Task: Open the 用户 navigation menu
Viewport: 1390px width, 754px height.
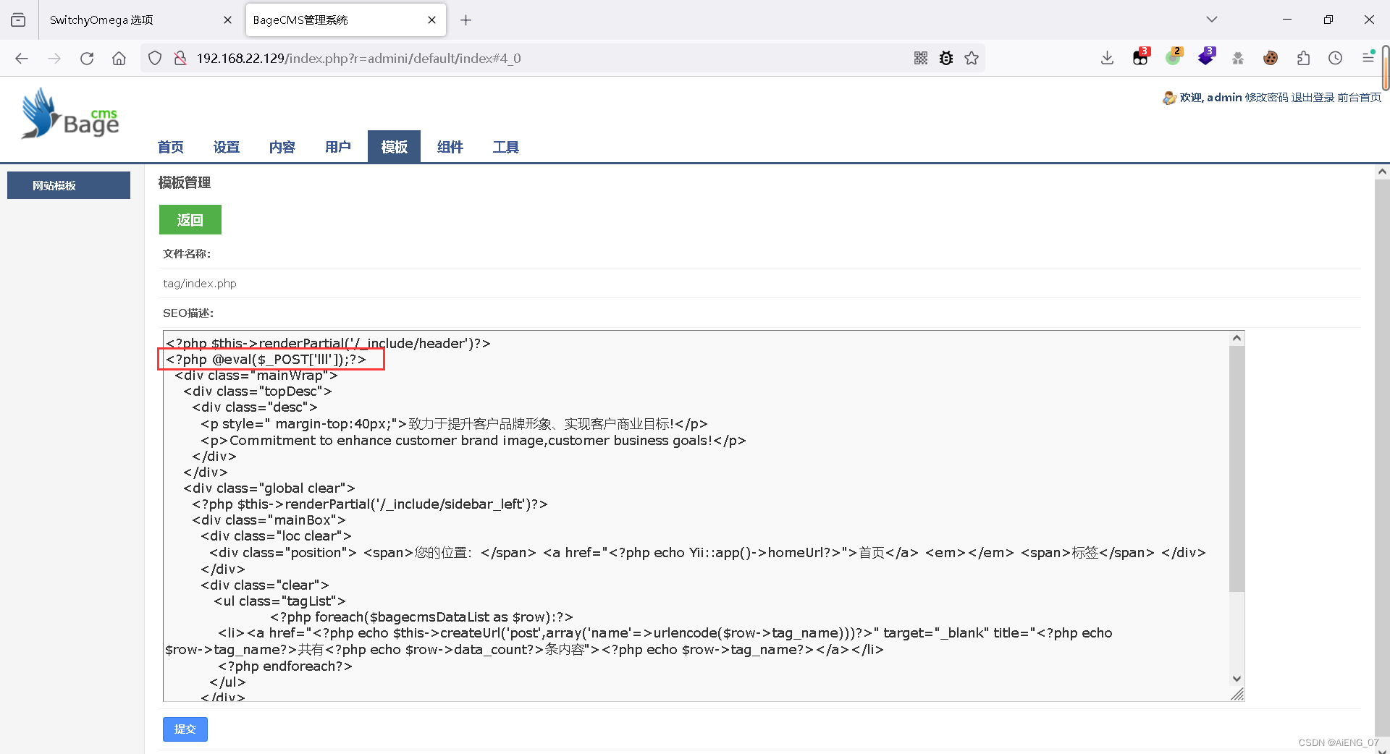Action: 337,147
